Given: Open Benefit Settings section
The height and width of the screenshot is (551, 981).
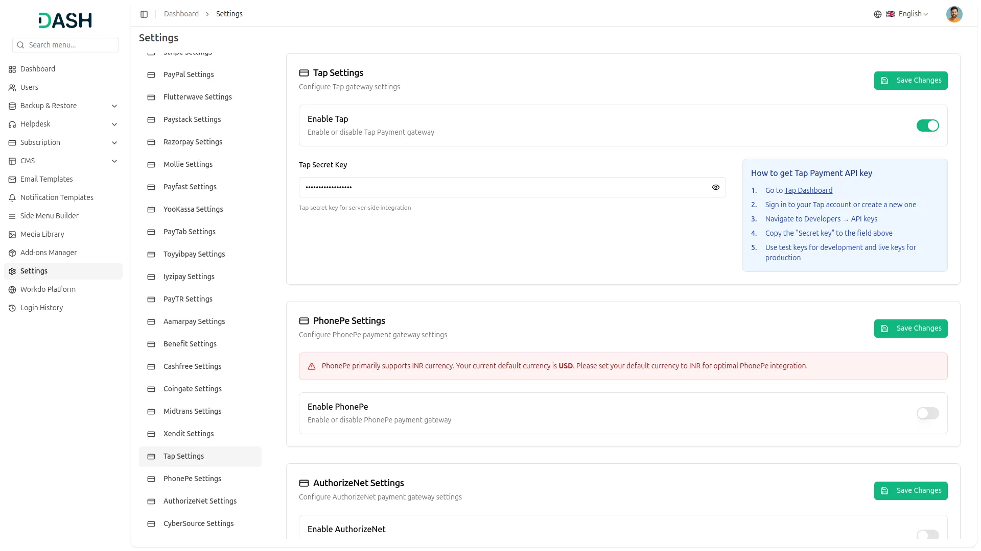Looking at the screenshot, I should point(200,344).
